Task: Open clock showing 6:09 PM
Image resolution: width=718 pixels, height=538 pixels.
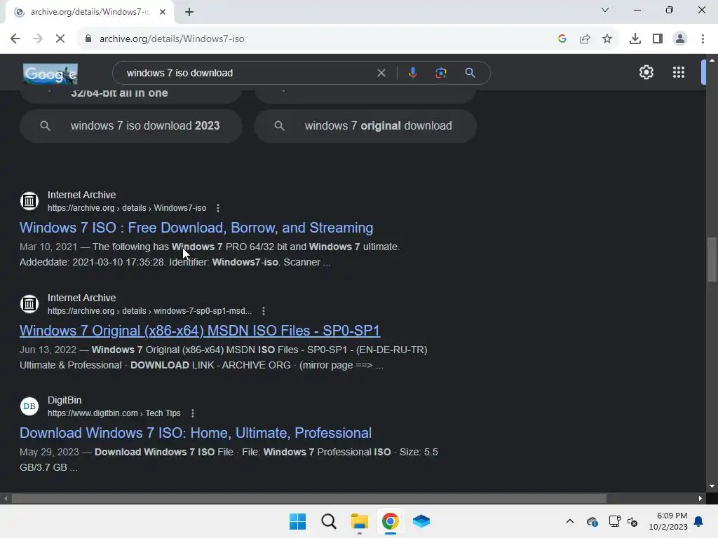Action: tap(668, 521)
